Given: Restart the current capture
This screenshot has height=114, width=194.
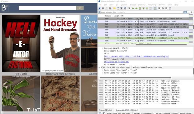Looking at the screenshot, I should tap(106, 8).
